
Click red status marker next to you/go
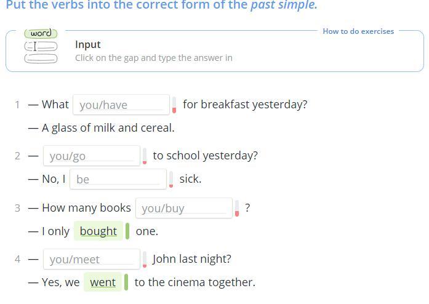click(145, 156)
